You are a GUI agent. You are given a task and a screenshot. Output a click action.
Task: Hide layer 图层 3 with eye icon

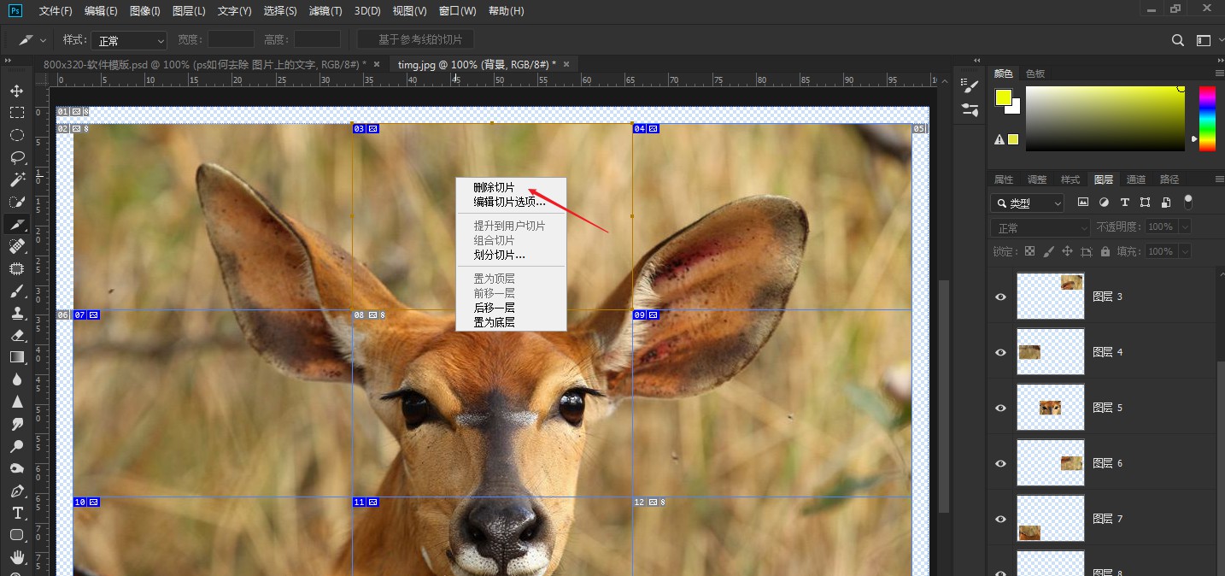1000,297
